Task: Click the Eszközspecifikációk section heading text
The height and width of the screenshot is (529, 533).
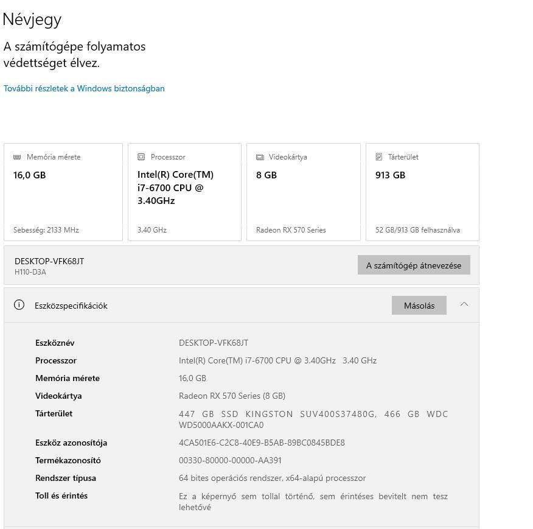Action: tap(71, 306)
